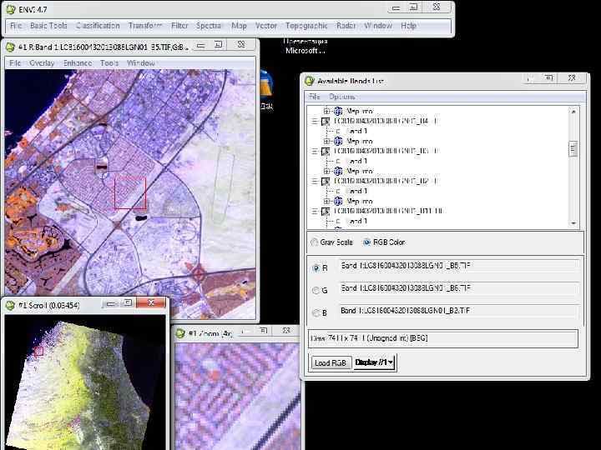Collapse the B4 file node
The height and width of the screenshot is (450, 601).
coord(315,122)
